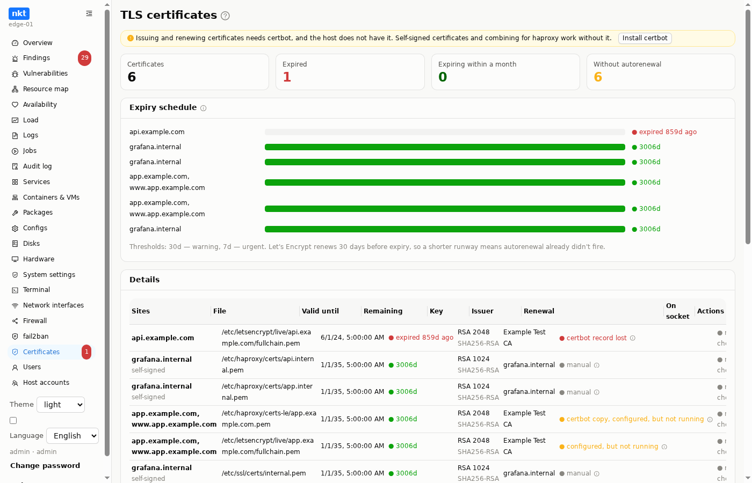Toggle the checkbox below Theme selector
The width and height of the screenshot is (752, 483).
pyautogui.click(x=13, y=421)
